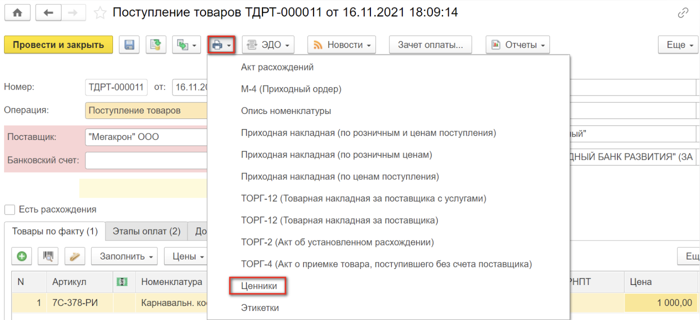Image resolution: width=700 pixels, height=320 pixels.
Task: Go back with the left arrow button
Action: point(48,13)
